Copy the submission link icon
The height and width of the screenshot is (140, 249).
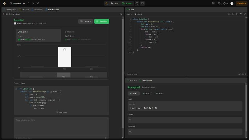pyautogui.click(x=121, y=14)
